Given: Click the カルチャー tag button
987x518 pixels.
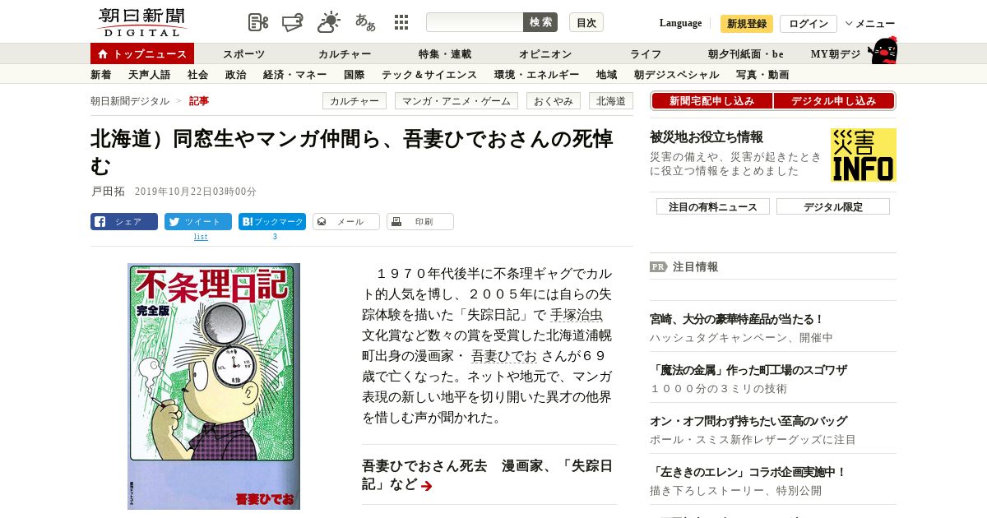Looking at the screenshot, I should click(355, 101).
